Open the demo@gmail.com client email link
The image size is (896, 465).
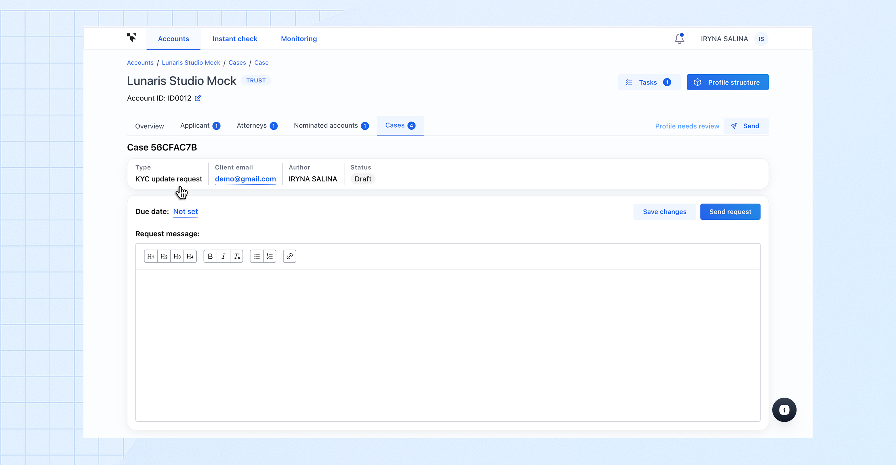(245, 179)
